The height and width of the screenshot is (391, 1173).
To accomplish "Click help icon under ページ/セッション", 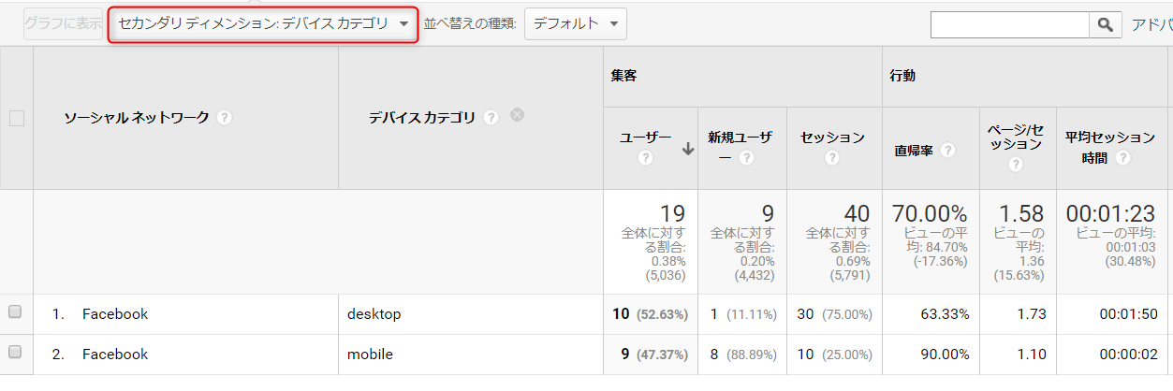I will (1017, 165).
